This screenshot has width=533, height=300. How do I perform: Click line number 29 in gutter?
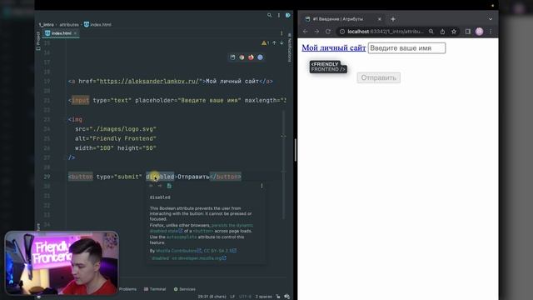point(47,177)
